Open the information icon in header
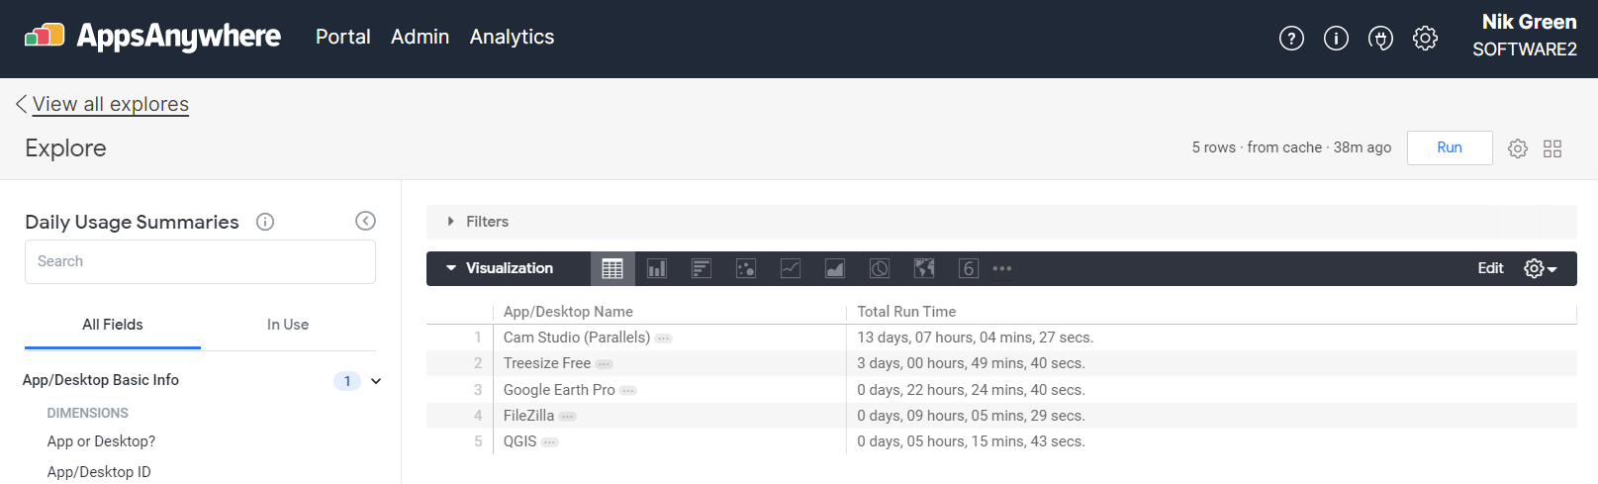 [1336, 38]
